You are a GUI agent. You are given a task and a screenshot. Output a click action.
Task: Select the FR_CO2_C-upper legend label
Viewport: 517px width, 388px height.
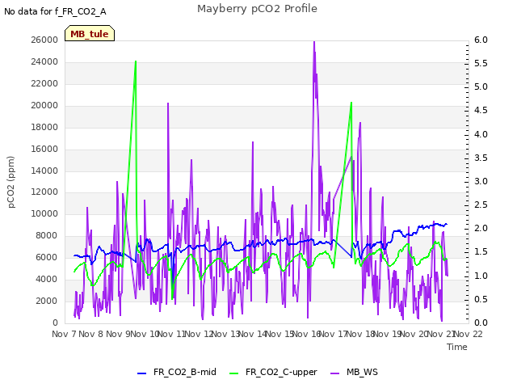pyautogui.click(x=281, y=372)
